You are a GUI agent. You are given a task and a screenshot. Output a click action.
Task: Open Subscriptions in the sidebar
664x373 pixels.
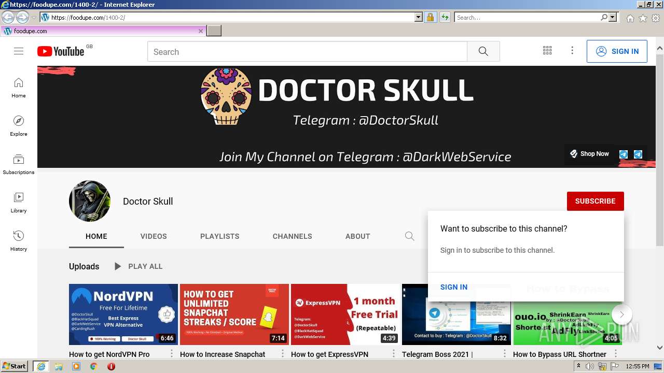[19, 164]
